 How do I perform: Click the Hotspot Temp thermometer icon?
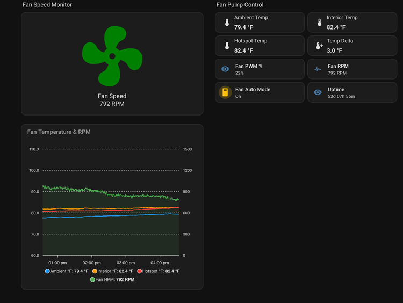pos(227,46)
